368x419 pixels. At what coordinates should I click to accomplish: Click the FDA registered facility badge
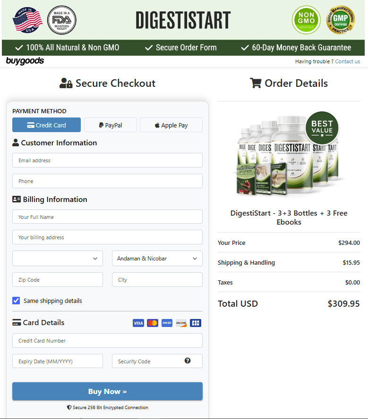[x=62, y=20]
